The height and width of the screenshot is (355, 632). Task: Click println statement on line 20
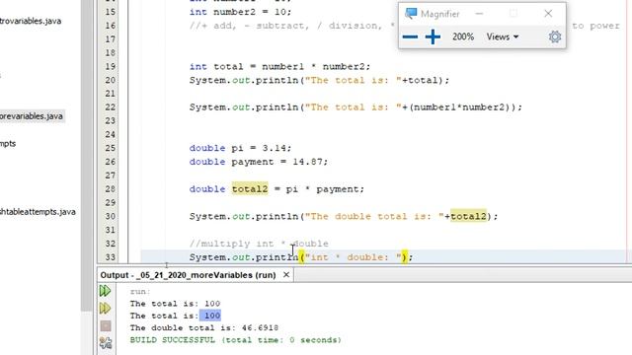tap(319, 80)
